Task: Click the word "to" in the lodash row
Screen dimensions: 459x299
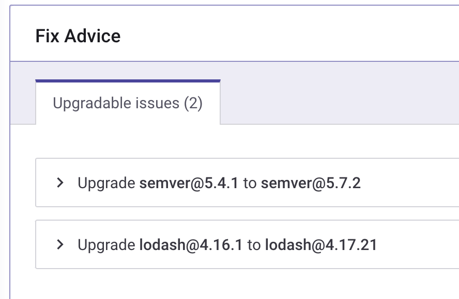Action: [x=254, y=245]
